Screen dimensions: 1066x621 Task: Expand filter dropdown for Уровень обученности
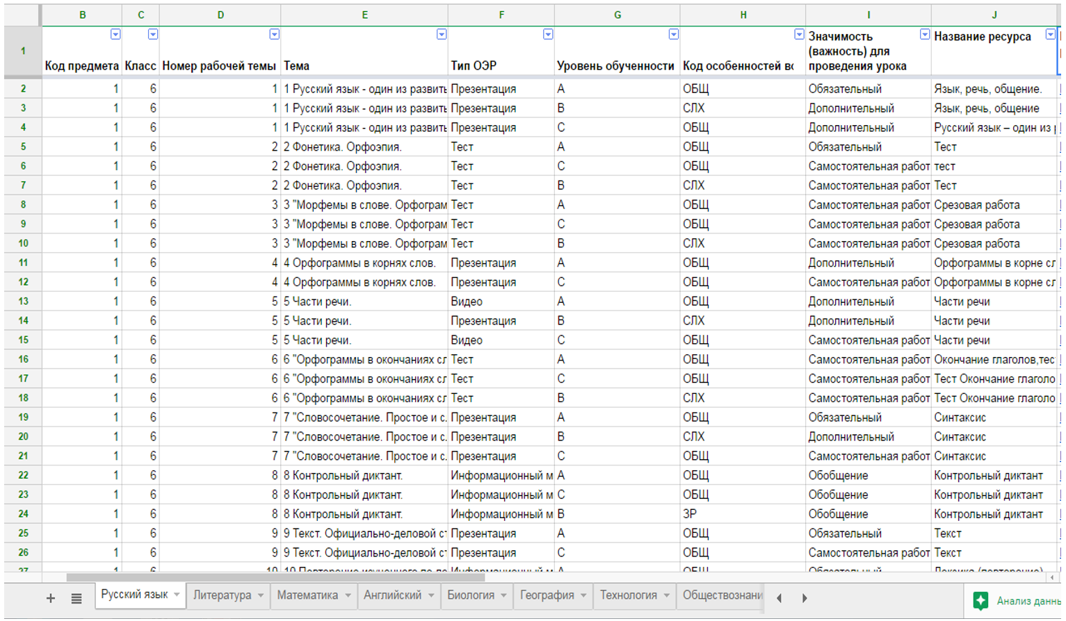[x=673, y=35]
